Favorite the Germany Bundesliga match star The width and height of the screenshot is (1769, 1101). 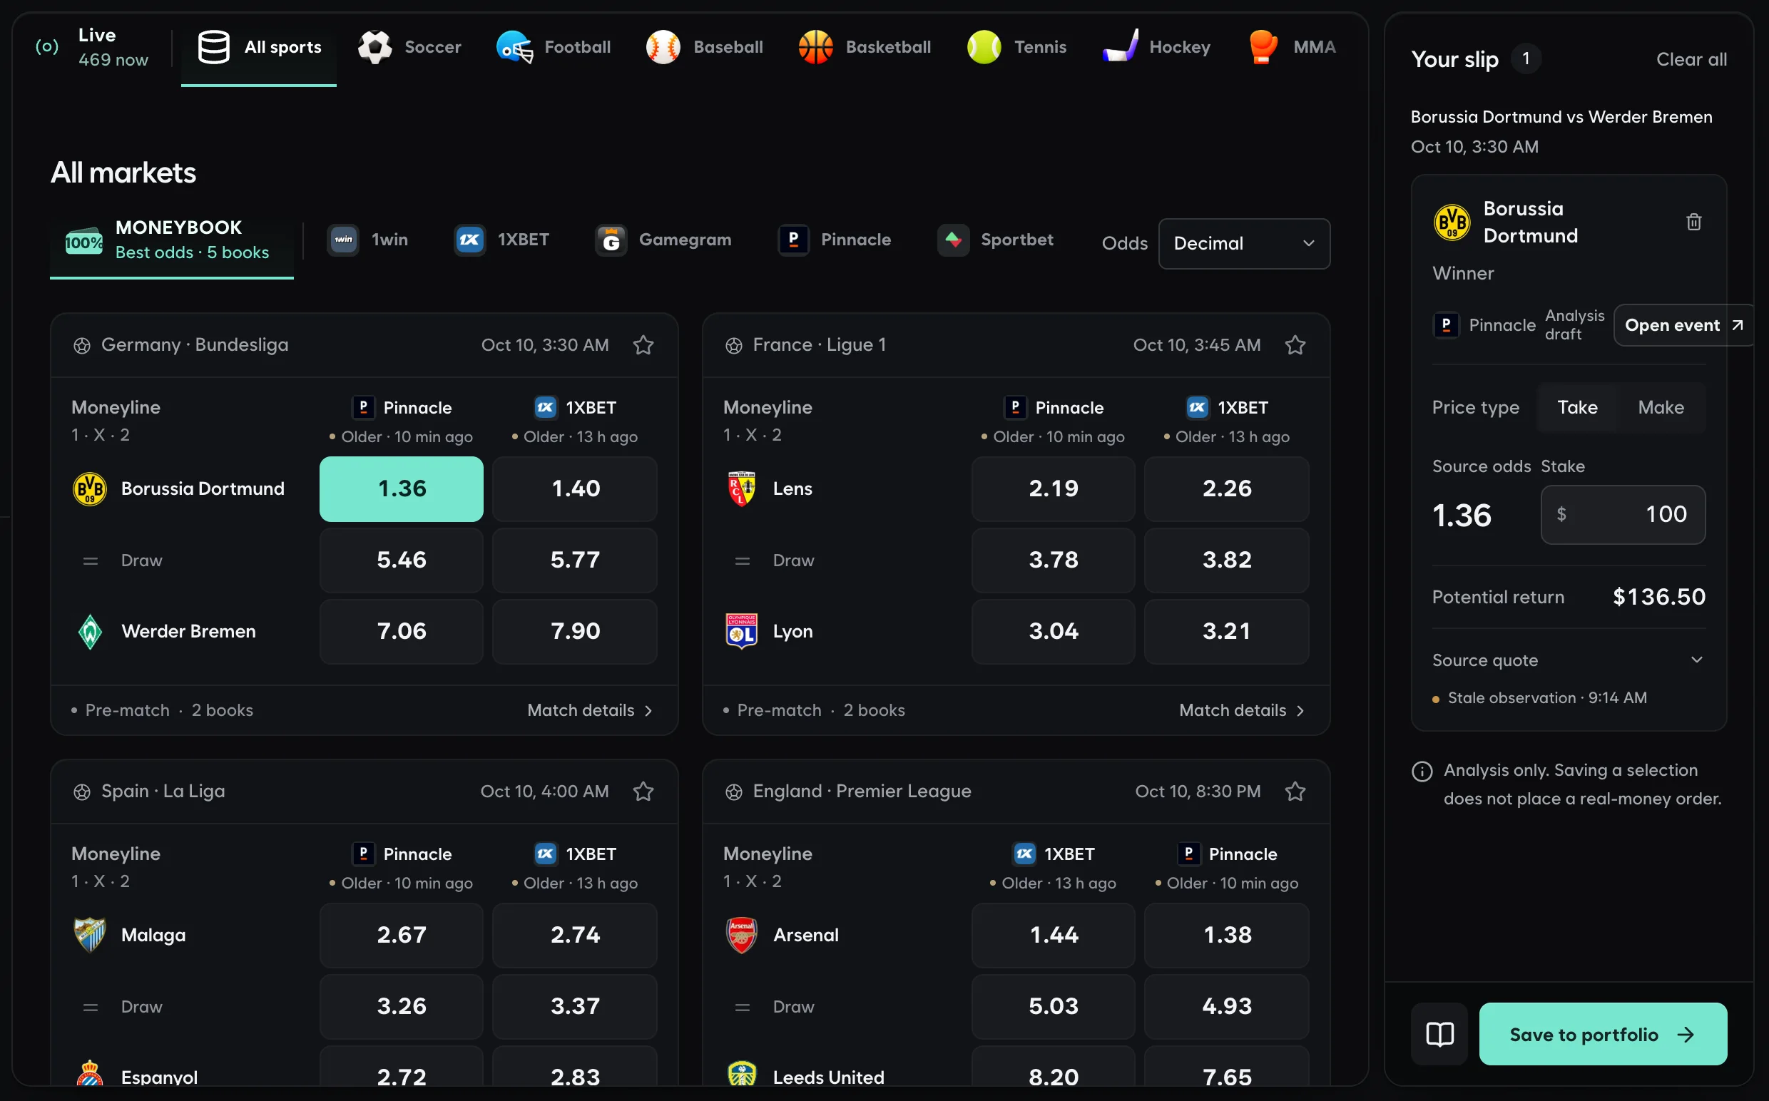pyautogui.click(x=643, y=344)
